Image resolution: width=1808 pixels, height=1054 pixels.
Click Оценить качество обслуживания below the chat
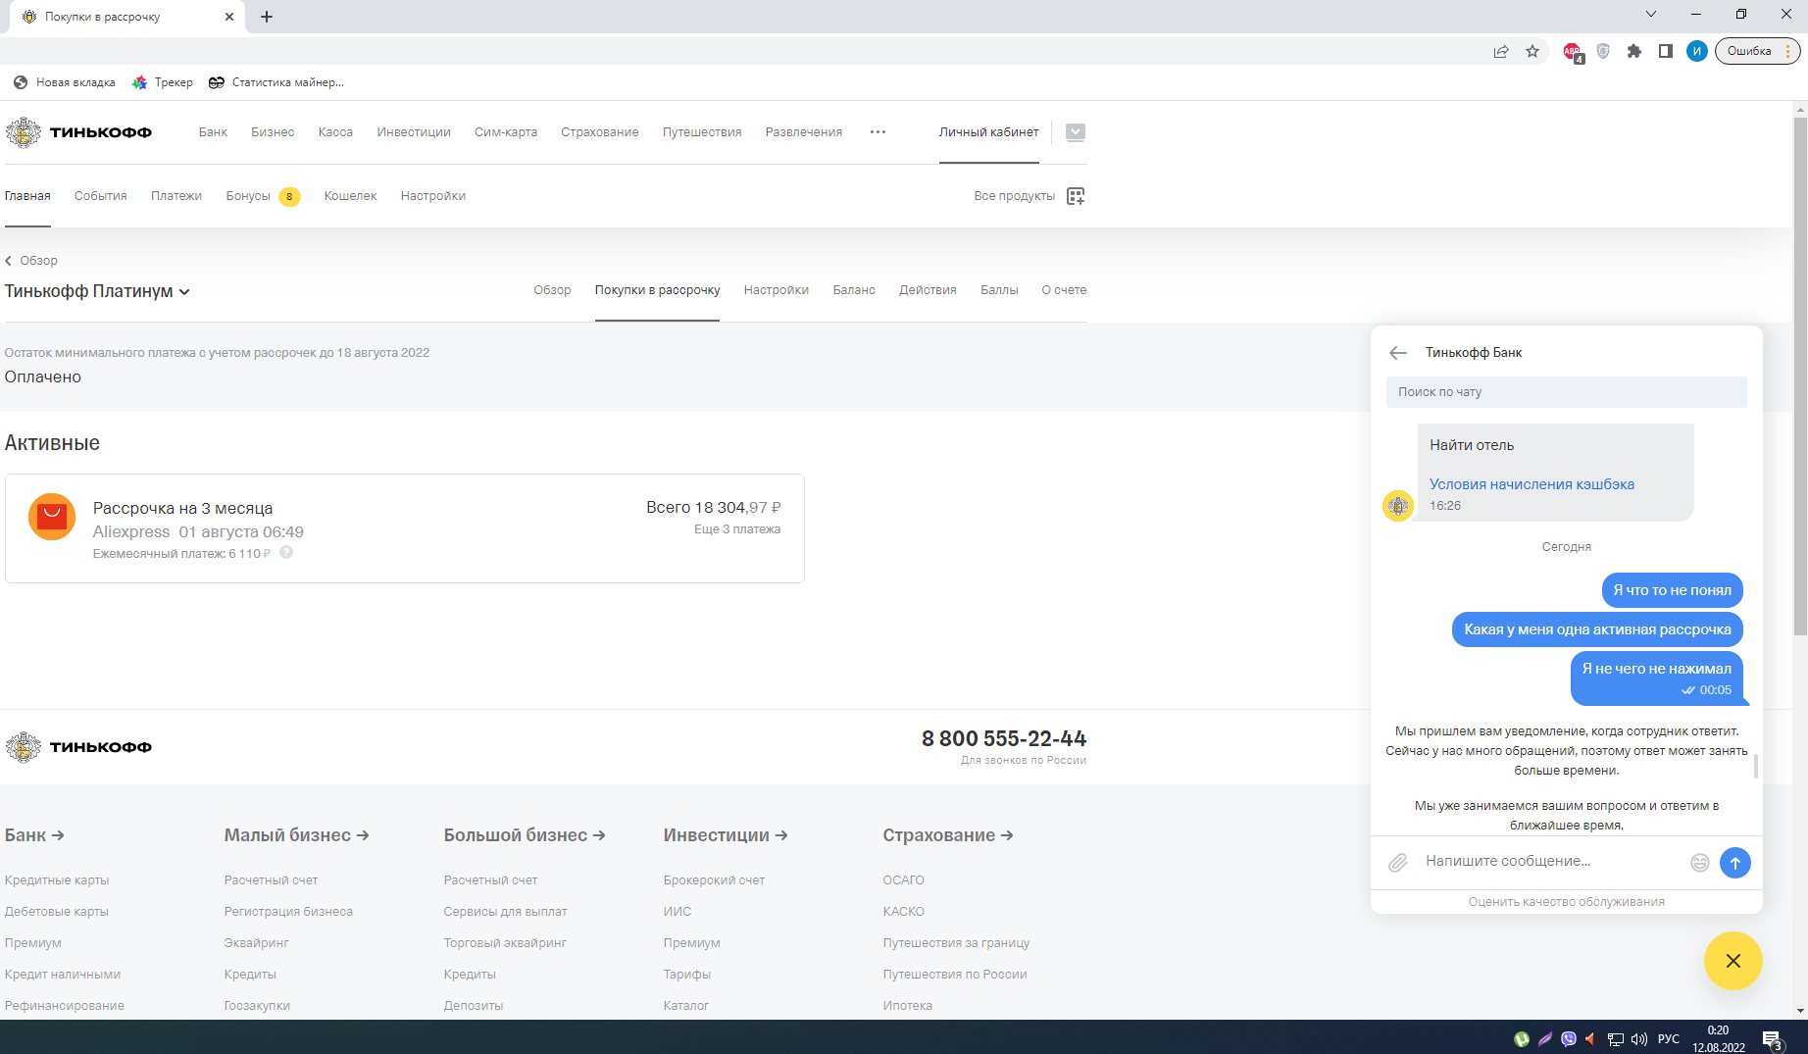tap(1566, 902)
